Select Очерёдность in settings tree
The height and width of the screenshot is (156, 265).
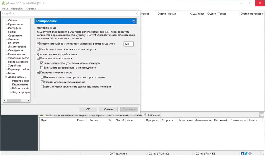tap(16, 50)
